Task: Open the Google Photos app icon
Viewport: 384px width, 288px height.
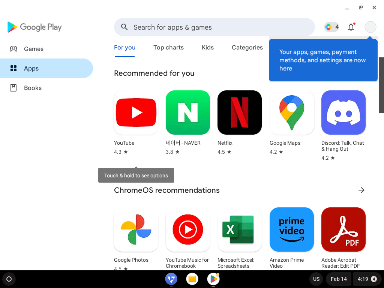Action: coord(136,229)
